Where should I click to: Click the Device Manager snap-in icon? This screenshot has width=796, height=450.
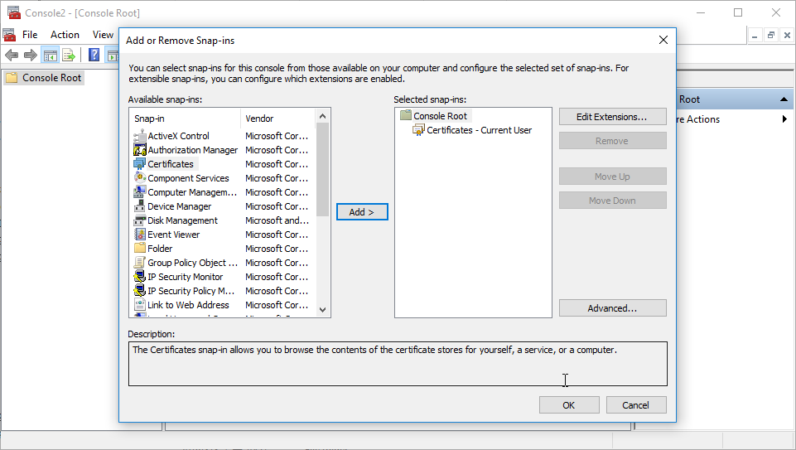tap(140, 206)
